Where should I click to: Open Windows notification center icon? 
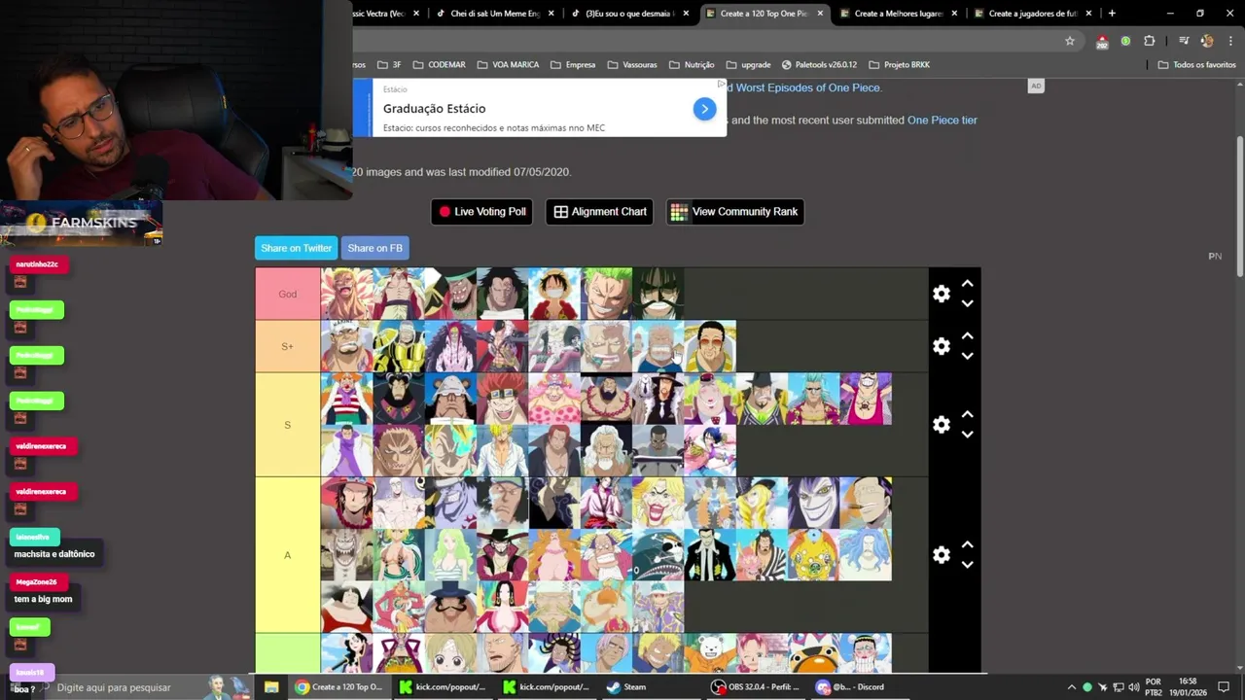[x=1224, y=686]
